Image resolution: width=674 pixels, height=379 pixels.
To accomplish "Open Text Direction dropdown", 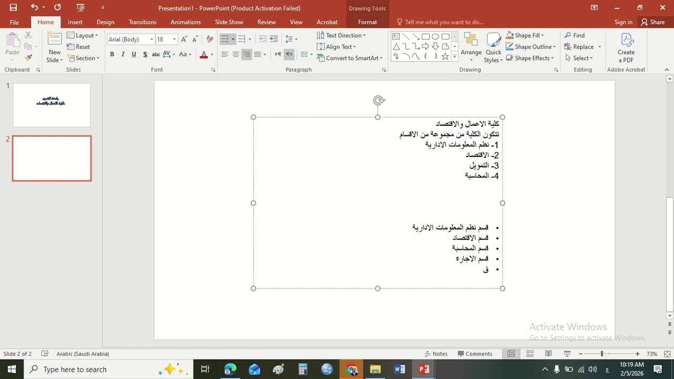I will 341,35.
